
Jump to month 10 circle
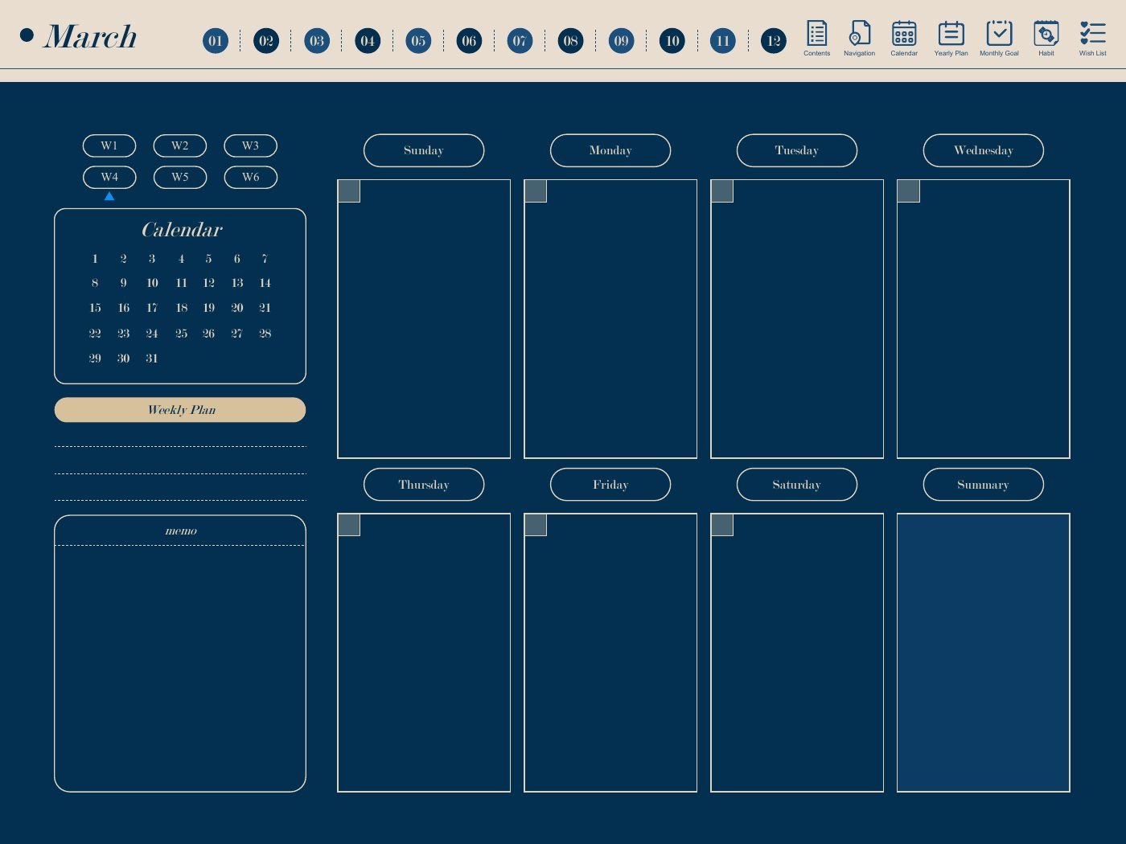coord(672,41)
